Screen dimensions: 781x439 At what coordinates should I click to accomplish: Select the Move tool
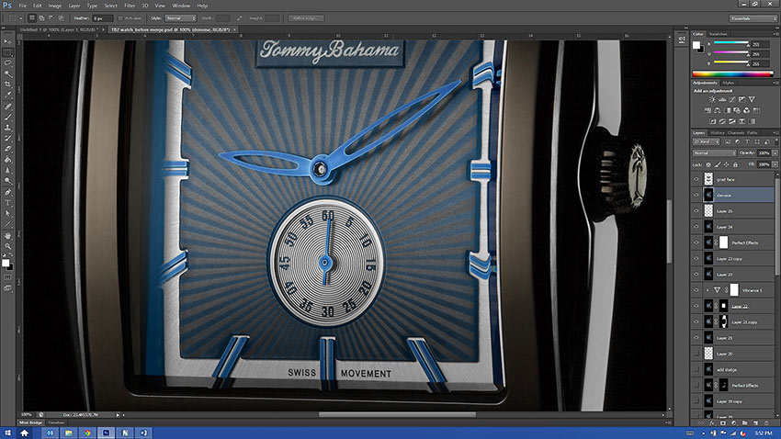click(x=7, y=41)
